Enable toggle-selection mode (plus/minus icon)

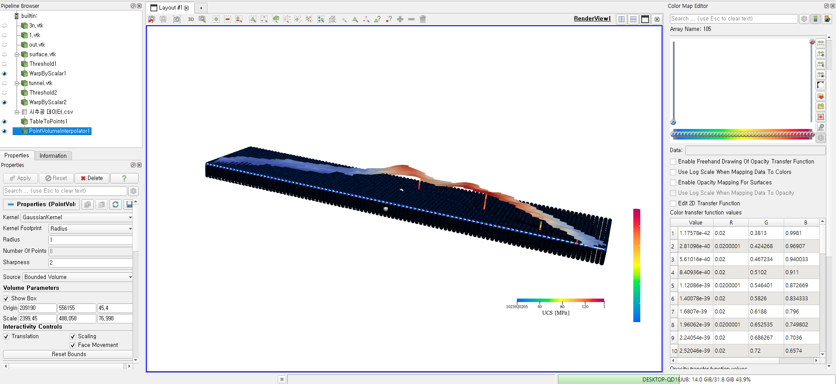(x=239, y=19)
